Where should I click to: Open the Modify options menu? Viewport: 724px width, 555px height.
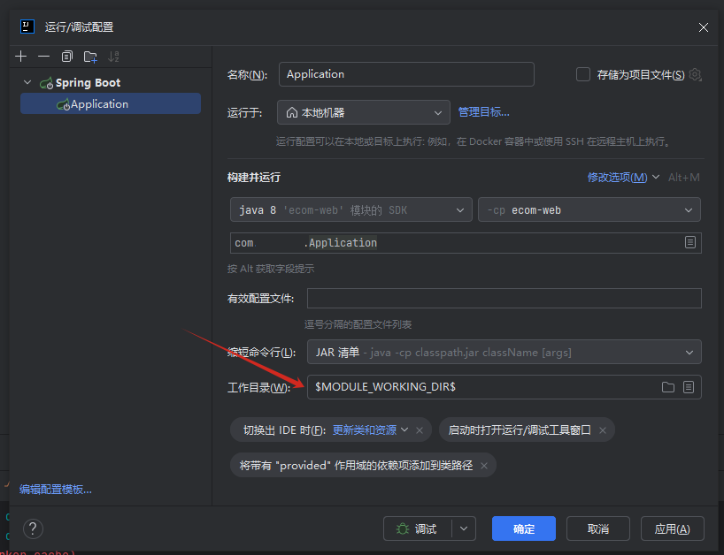[x=622, y=178]
